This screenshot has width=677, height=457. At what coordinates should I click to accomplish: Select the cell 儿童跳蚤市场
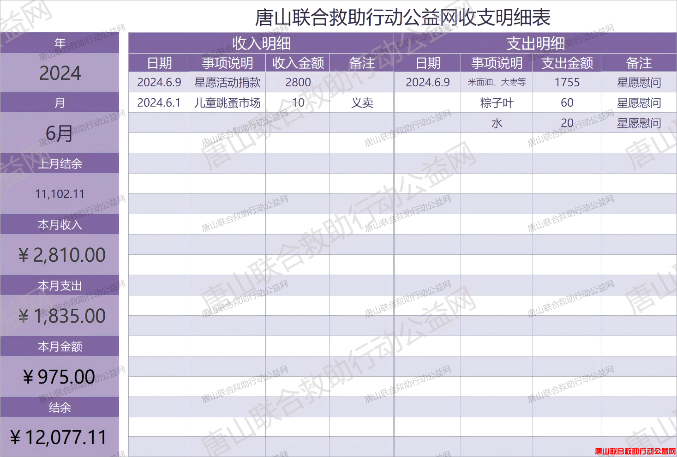(x=227, y=102)
